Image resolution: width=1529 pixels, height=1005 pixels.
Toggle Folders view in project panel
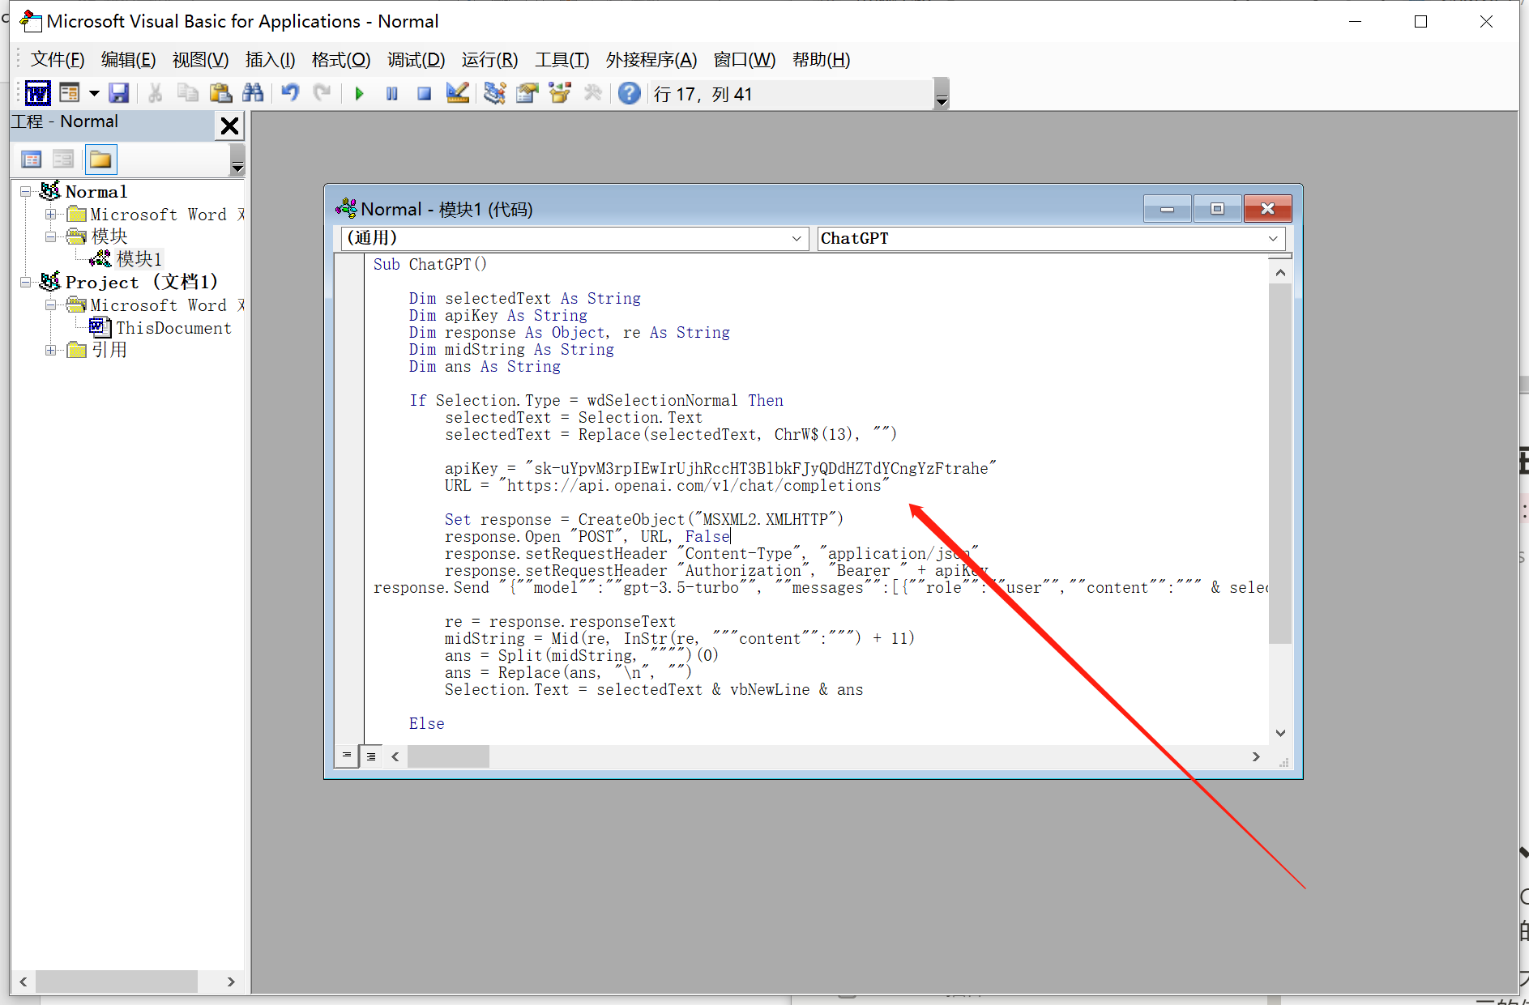click(100, 160)
